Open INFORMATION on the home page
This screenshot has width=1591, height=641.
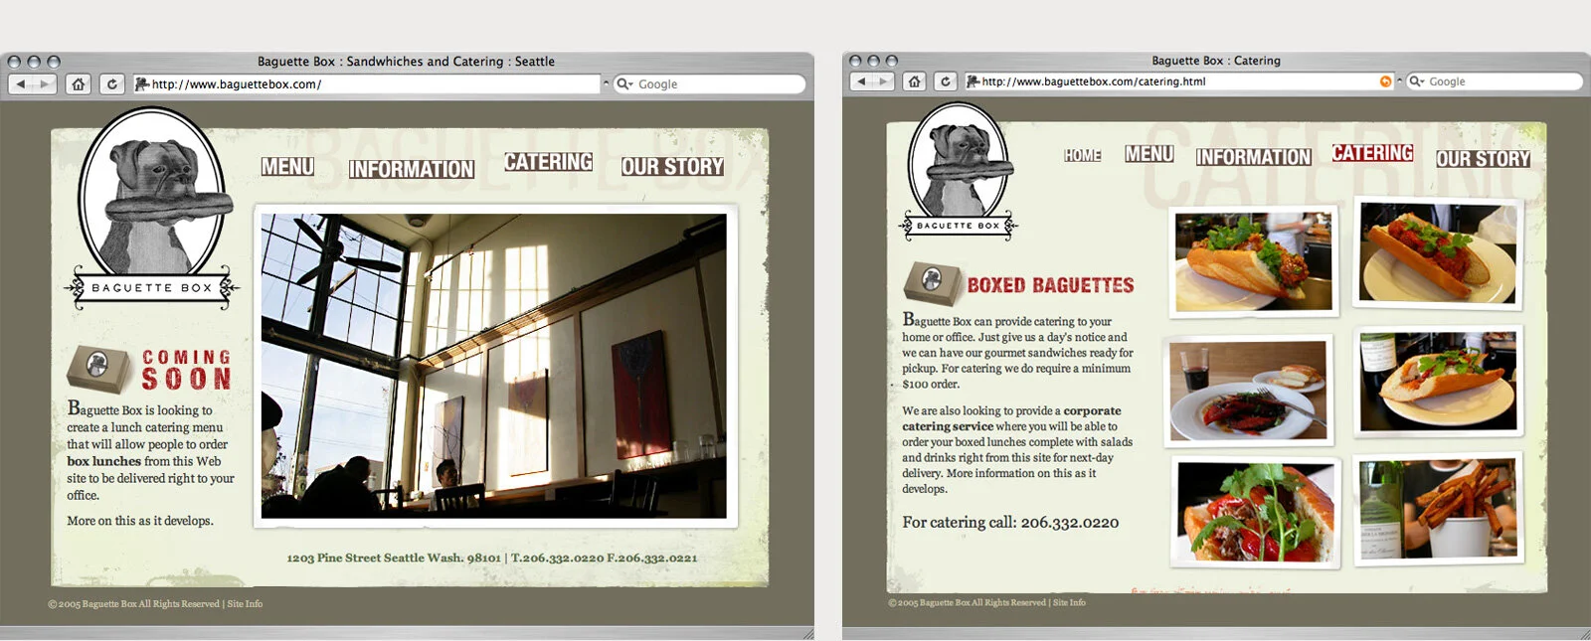pos(412,169)
